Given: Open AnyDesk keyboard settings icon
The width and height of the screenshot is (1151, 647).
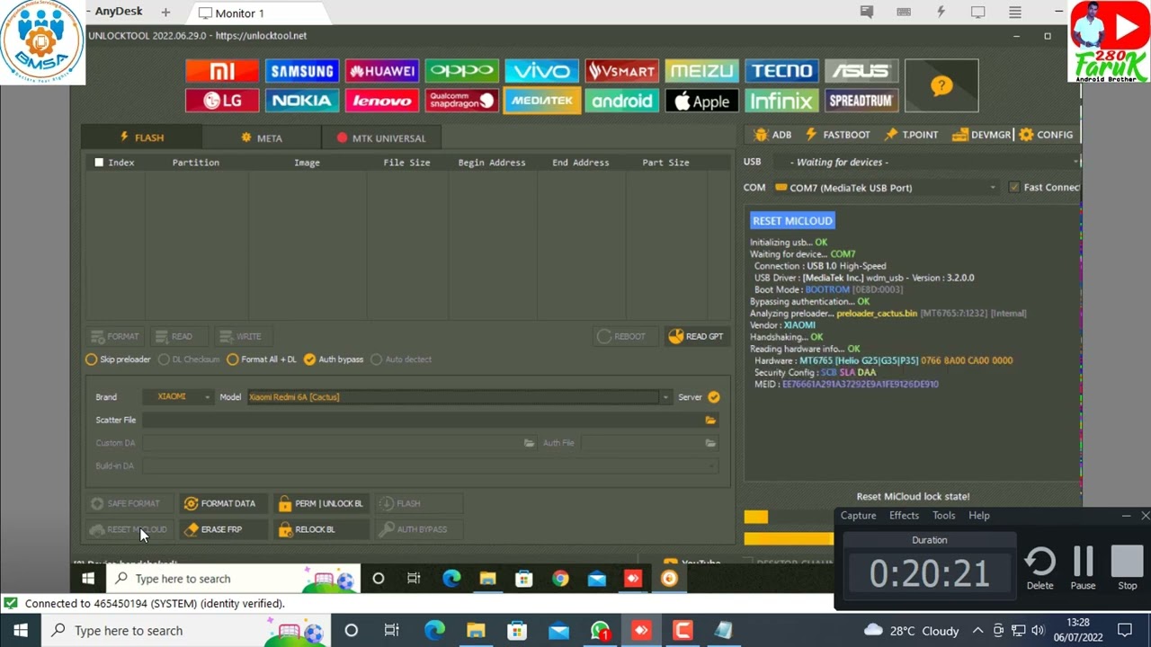Looking at the screenshot, I should click(904, 13).
